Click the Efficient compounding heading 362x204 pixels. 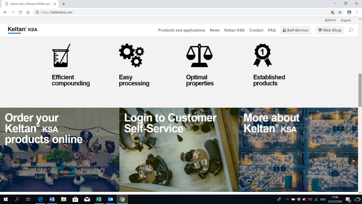(x=71, y=80)
